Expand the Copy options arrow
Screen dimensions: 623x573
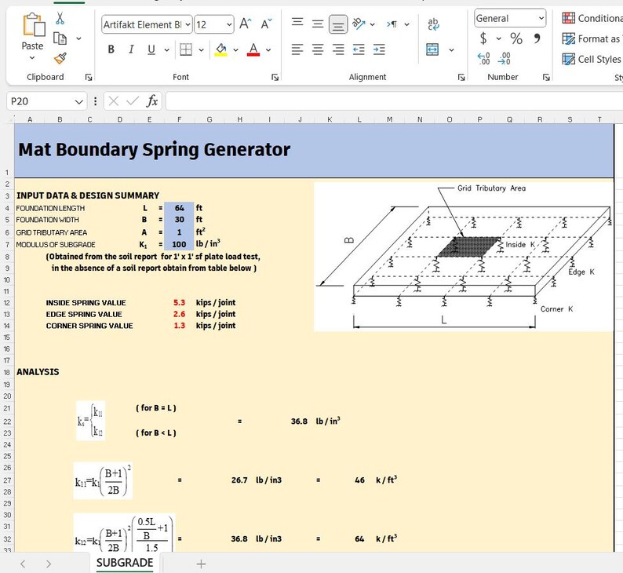click(78, 38)
